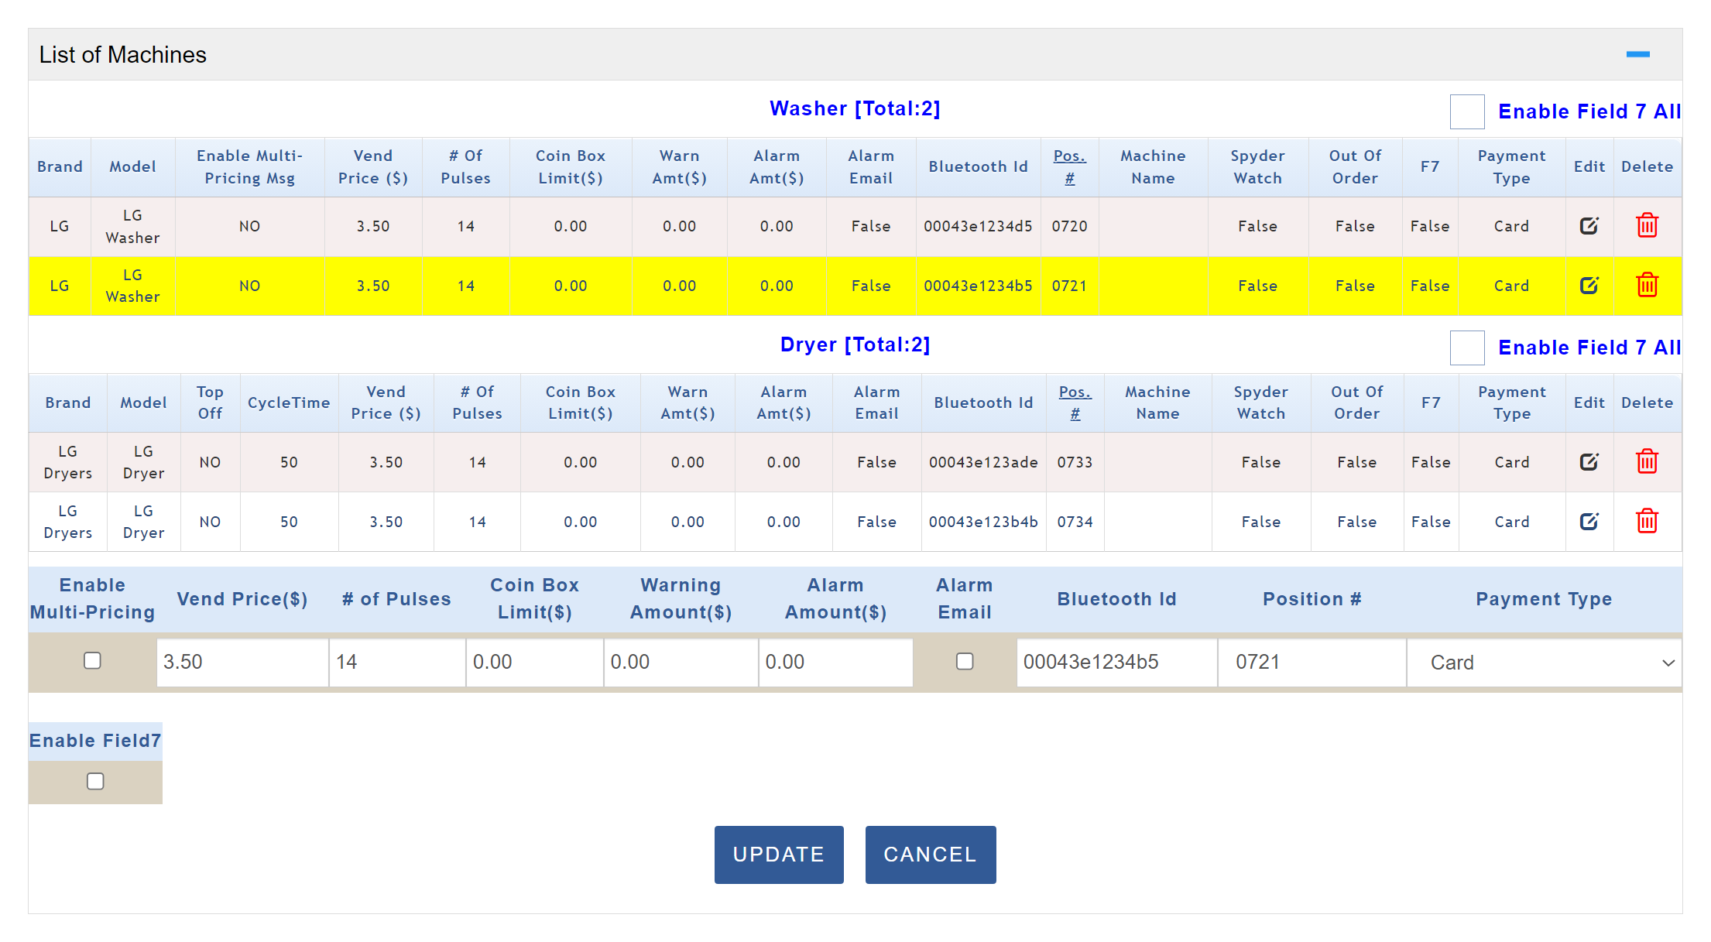Check Washer Enable Field 7 All box
This screenshot has width=1711, height=942.
(x=1466, y=112)
